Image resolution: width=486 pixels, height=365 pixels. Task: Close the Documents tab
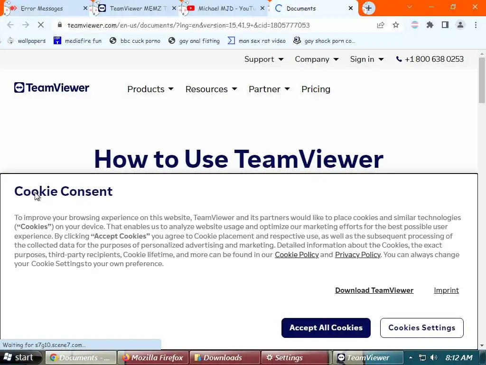click(x=351, y=9)
